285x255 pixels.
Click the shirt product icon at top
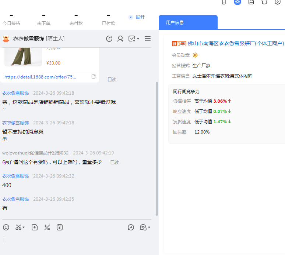coord(264,2)
